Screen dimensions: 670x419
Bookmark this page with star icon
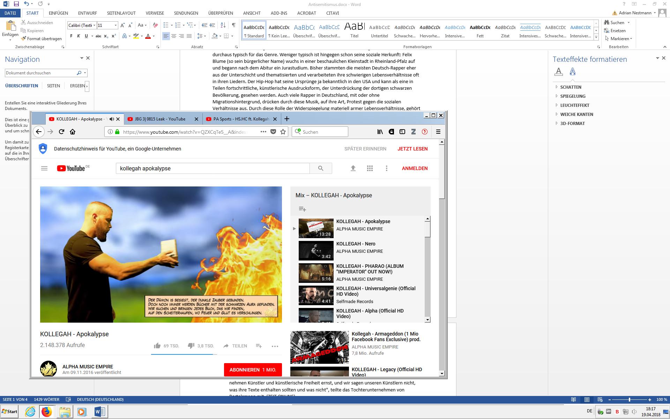click(x=283, y=132)
